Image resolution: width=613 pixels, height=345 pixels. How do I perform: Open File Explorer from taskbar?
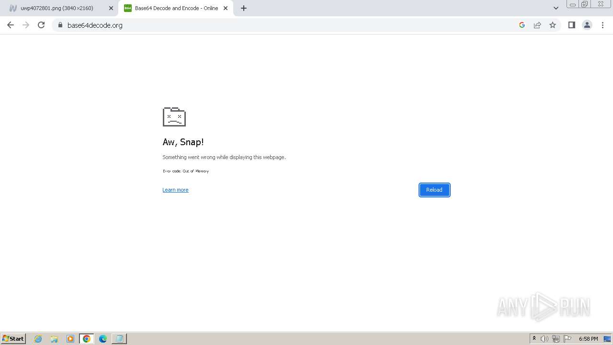pyautogui.click(x=54, y=339)
